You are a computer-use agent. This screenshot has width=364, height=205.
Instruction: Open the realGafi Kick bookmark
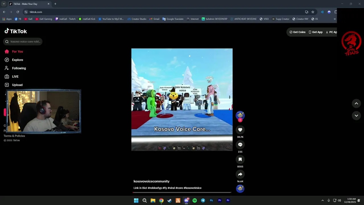coord(87,19)
